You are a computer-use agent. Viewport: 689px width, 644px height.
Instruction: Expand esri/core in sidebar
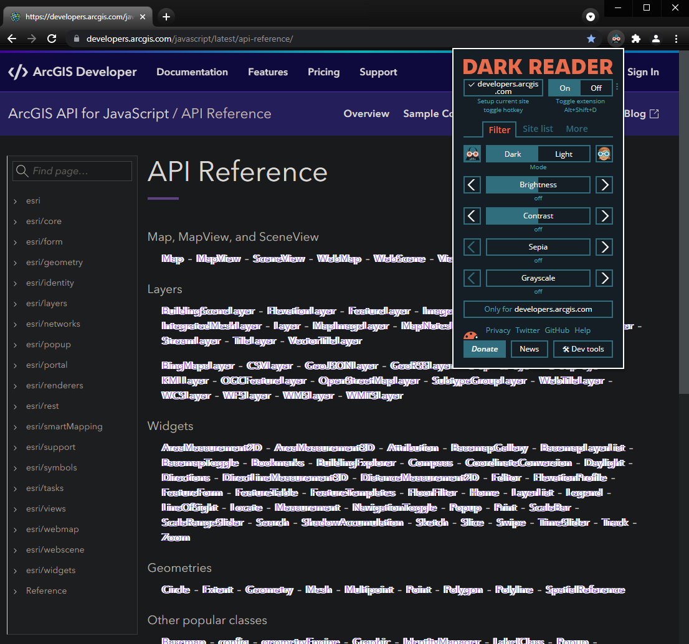16,222
